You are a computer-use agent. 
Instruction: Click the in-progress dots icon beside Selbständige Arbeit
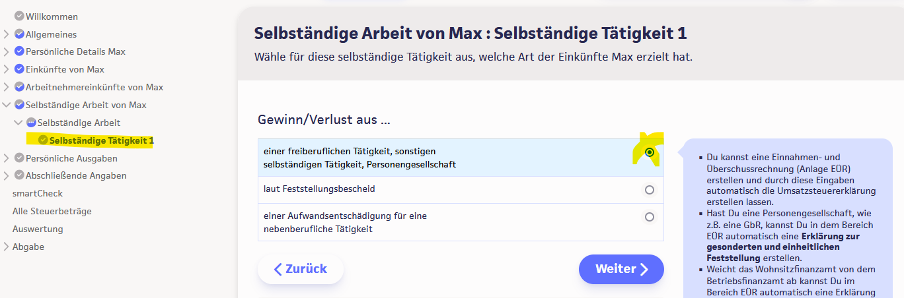(31, 123)
